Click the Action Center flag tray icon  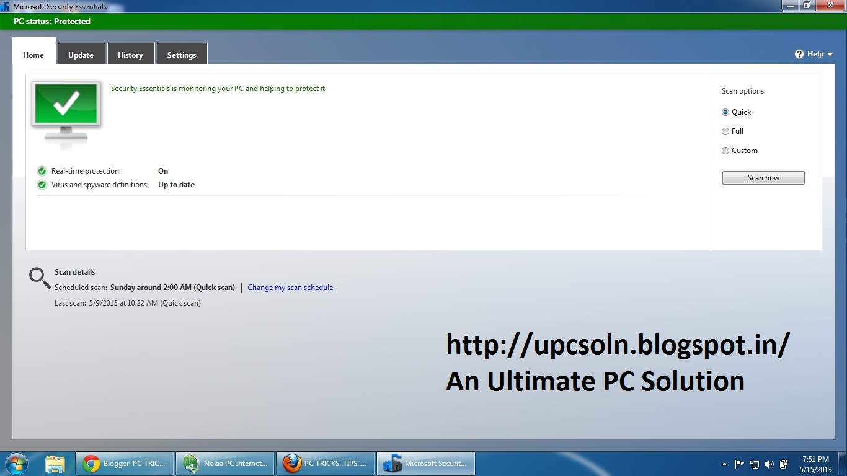click(x=740, y=464)
